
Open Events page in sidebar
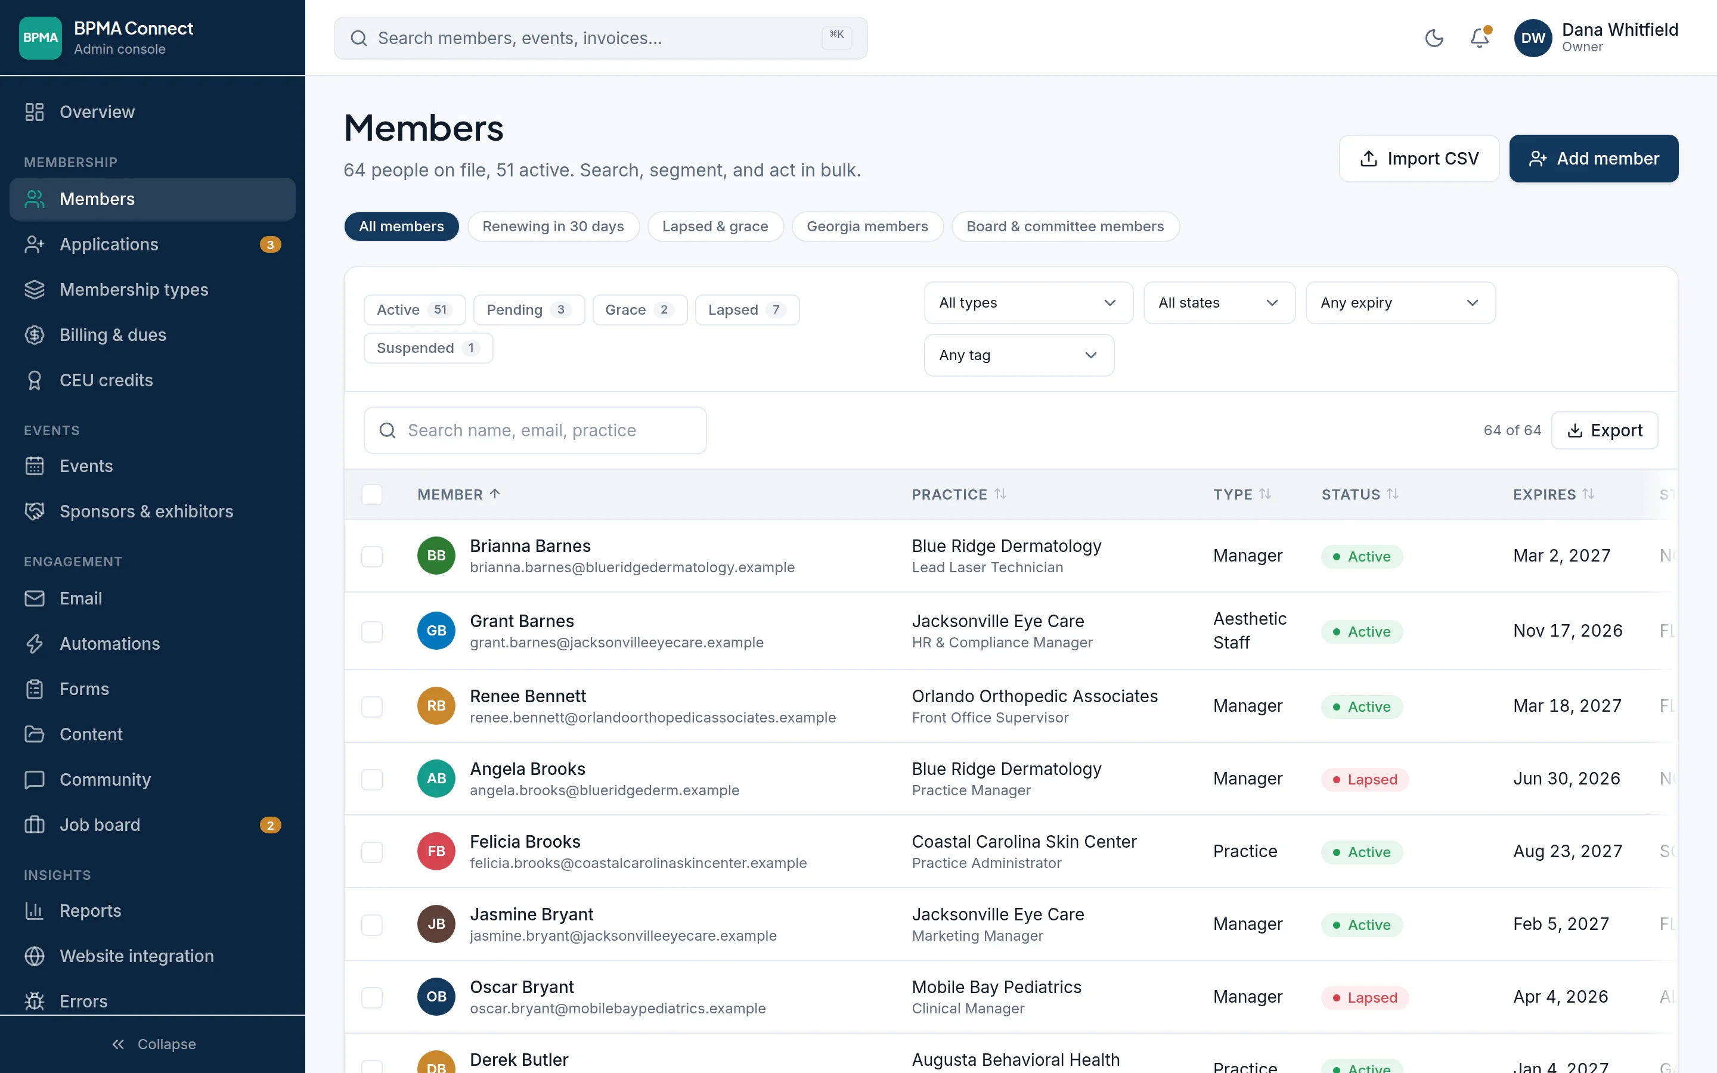(x=153, y=466)
